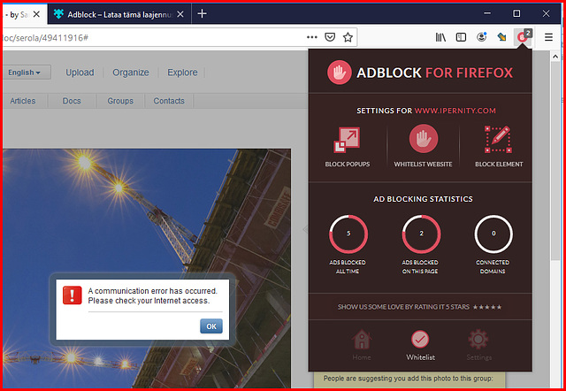Select the Block Element tool icon
566x391 pixels.
click(x=498, y=140)
